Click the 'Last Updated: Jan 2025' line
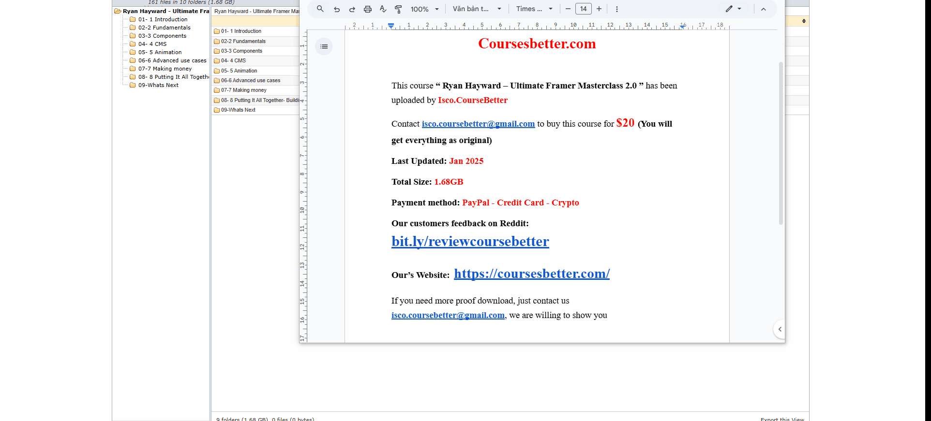 point(437,161)
